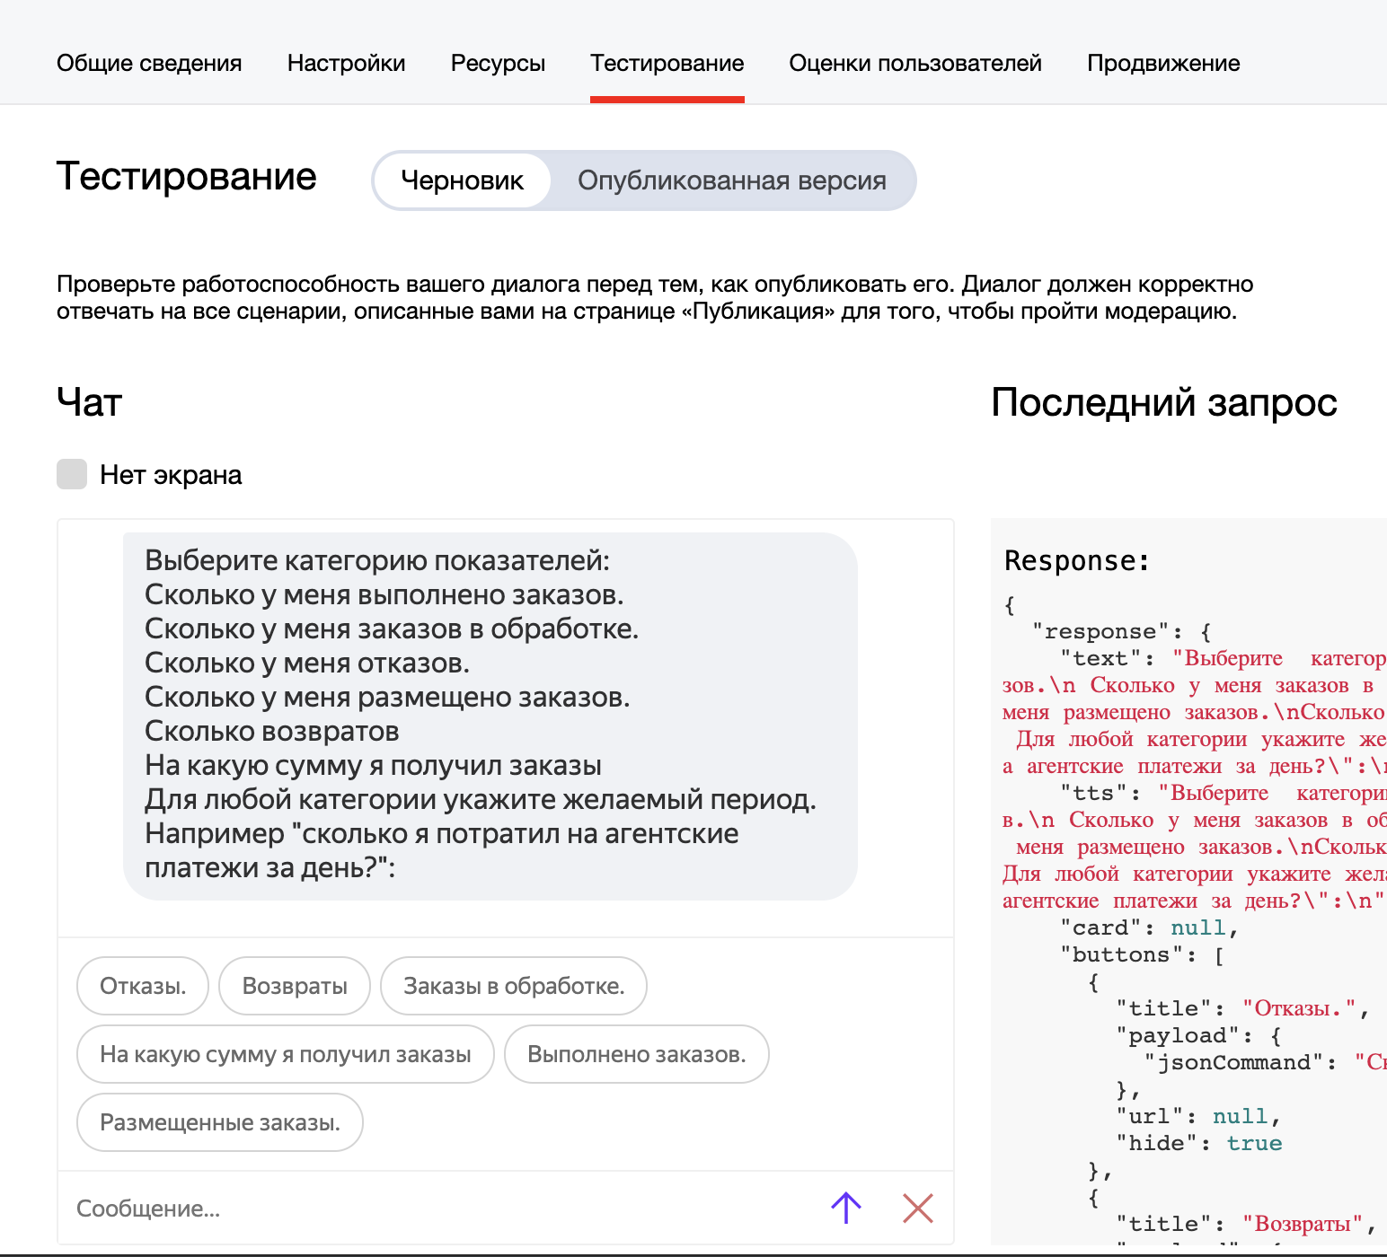This screenshot has height=1257, width=1387.
Task: Pick "На какую сумму я получил заказы" suggestion
Action: click(x=286, y=1054)
